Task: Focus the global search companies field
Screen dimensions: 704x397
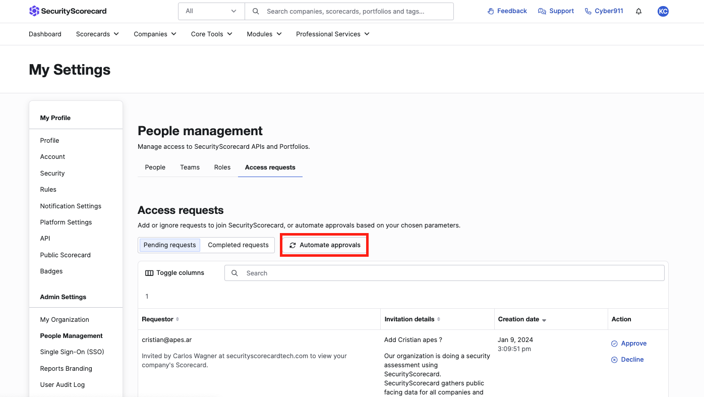Action: pyautogui.click(x=349, y=11)
